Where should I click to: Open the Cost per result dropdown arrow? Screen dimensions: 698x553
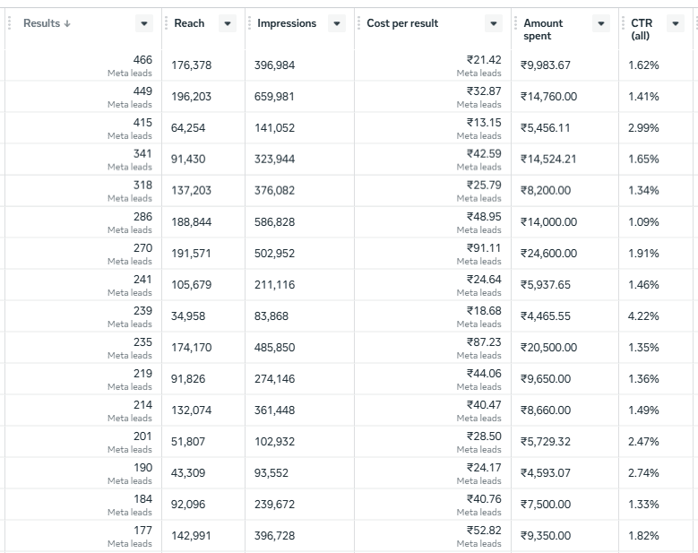[494, 23]
